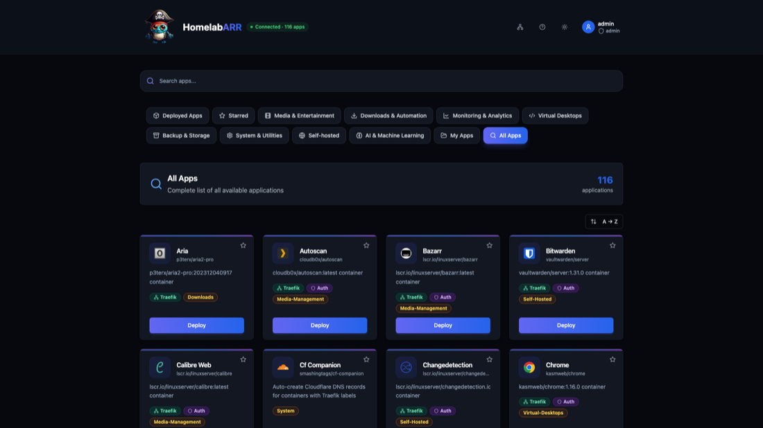Image resolution: width=763 pixels, height=428 pixels.
Task: Deploy the Bitwarden app
Action: tap(566, 326)
